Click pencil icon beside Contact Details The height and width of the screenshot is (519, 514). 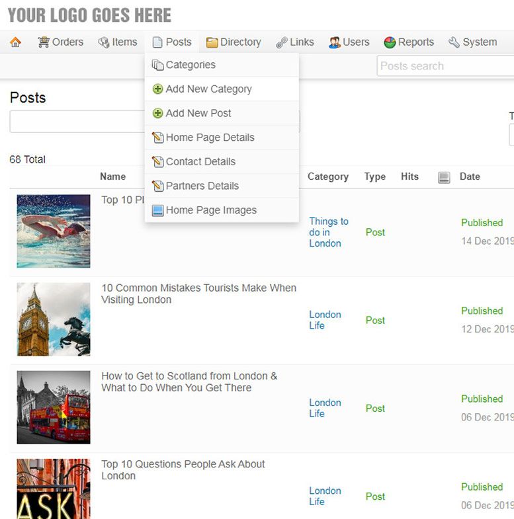[x=157, y=161]
